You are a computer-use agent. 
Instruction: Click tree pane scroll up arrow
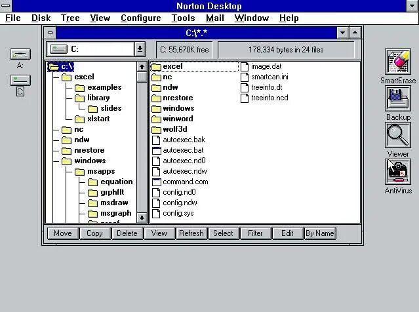tap(142, 67)
